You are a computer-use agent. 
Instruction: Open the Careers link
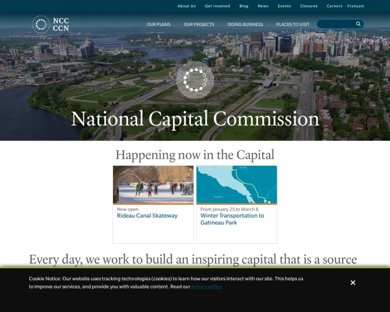pyautogui.click(x=335, y=6)
